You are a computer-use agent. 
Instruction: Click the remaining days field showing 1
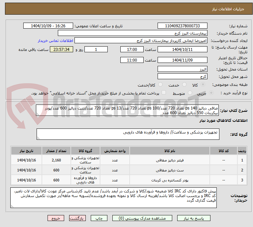click(96, 49)
